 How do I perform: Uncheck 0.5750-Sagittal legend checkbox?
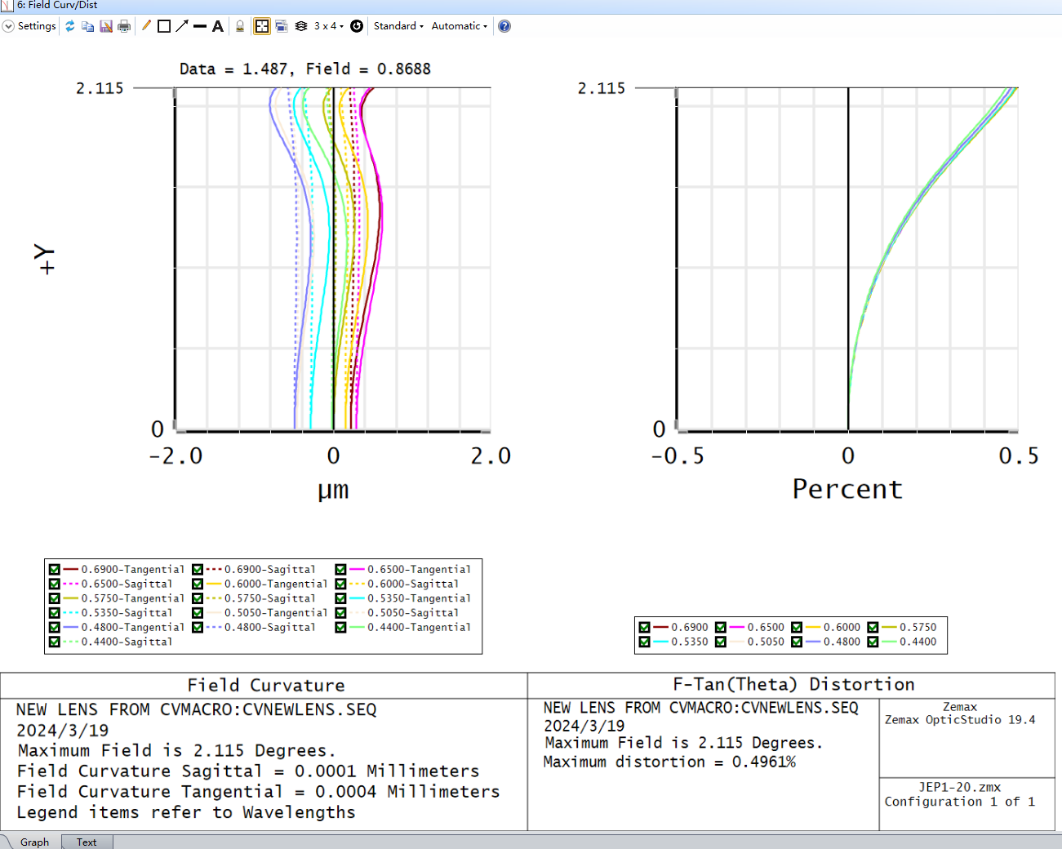tap(198, 598)
